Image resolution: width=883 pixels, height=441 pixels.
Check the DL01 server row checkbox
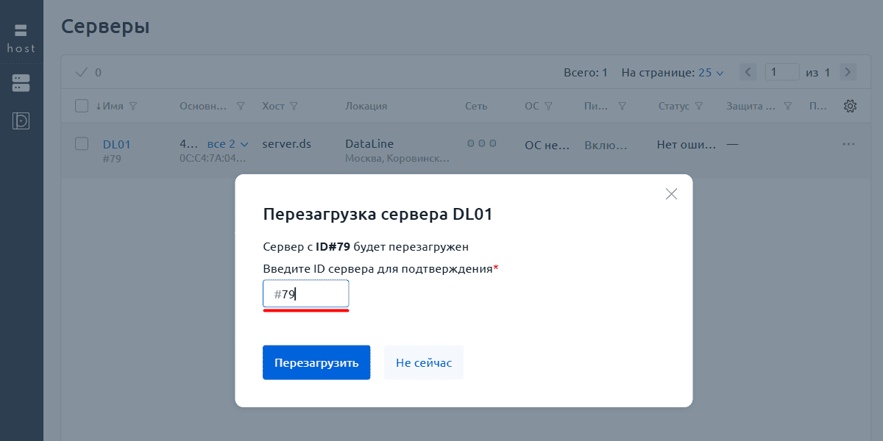pyautogui.click(x=82, y=144)
